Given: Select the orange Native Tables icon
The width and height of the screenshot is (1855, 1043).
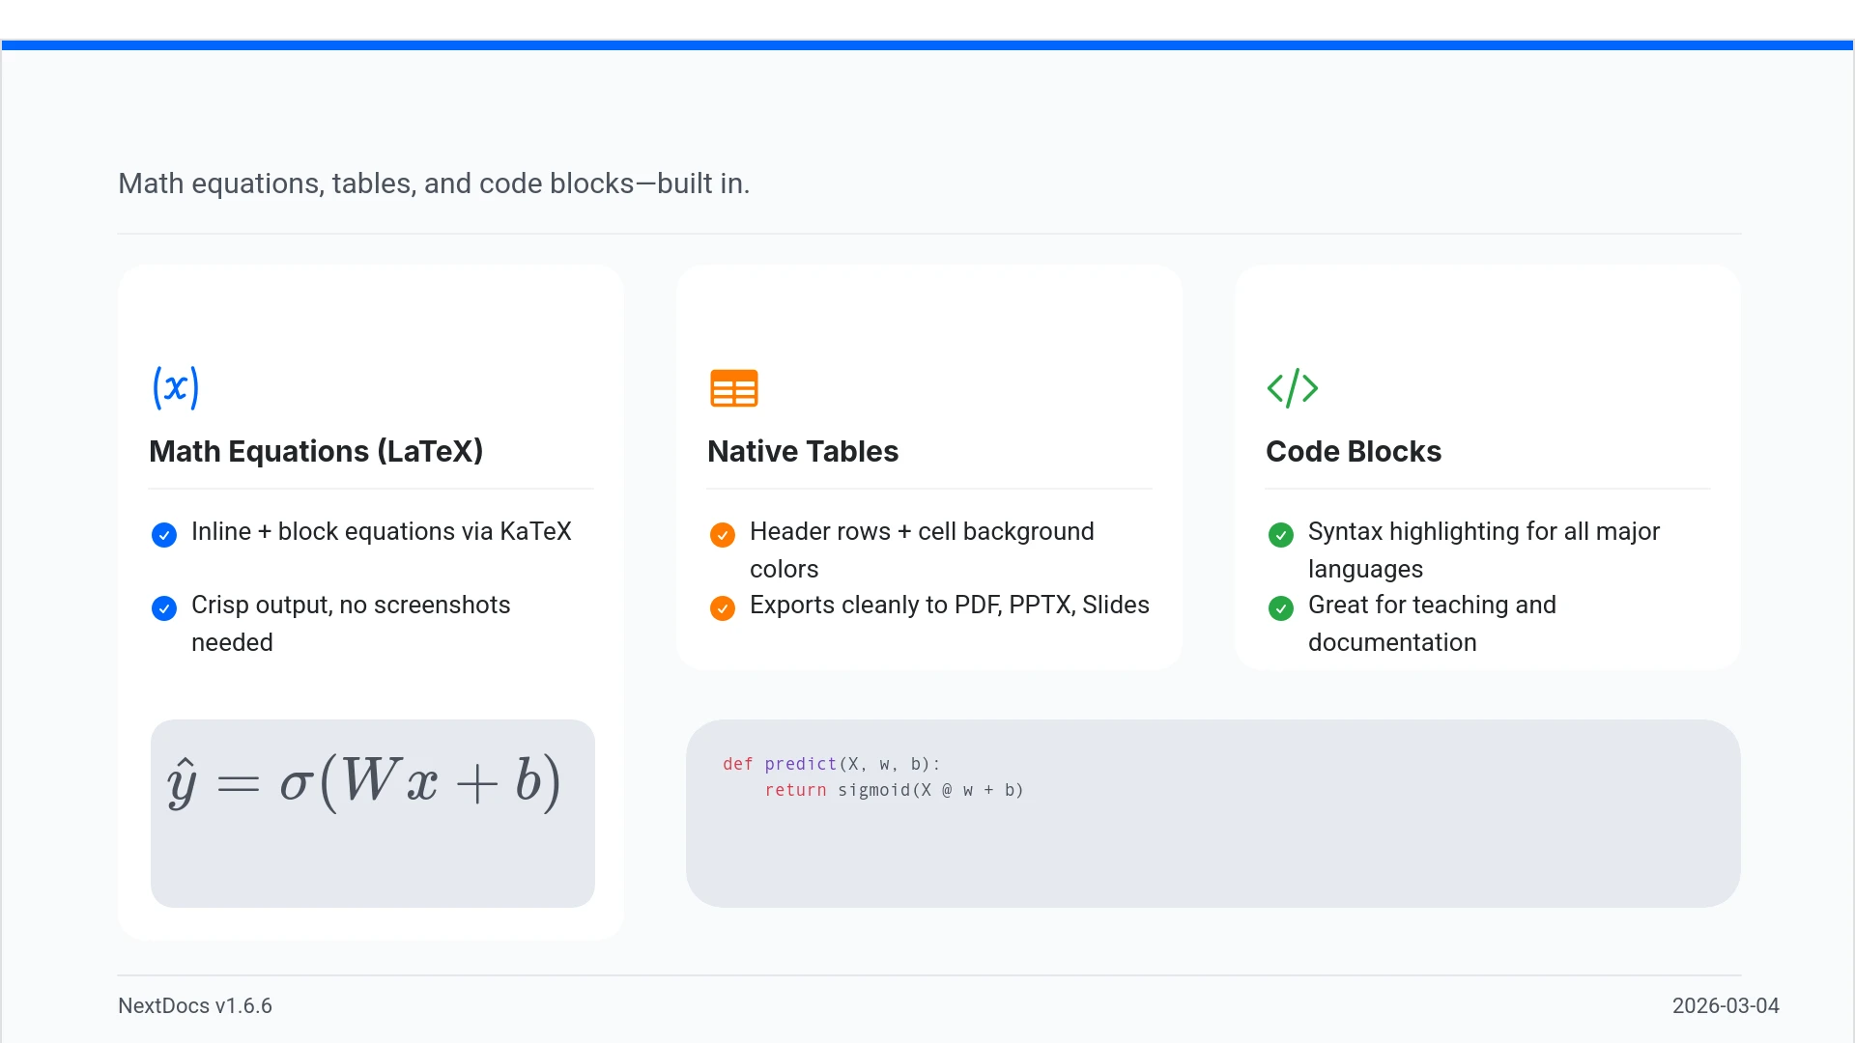Looking at the screenshot, I should pos(734,387).
